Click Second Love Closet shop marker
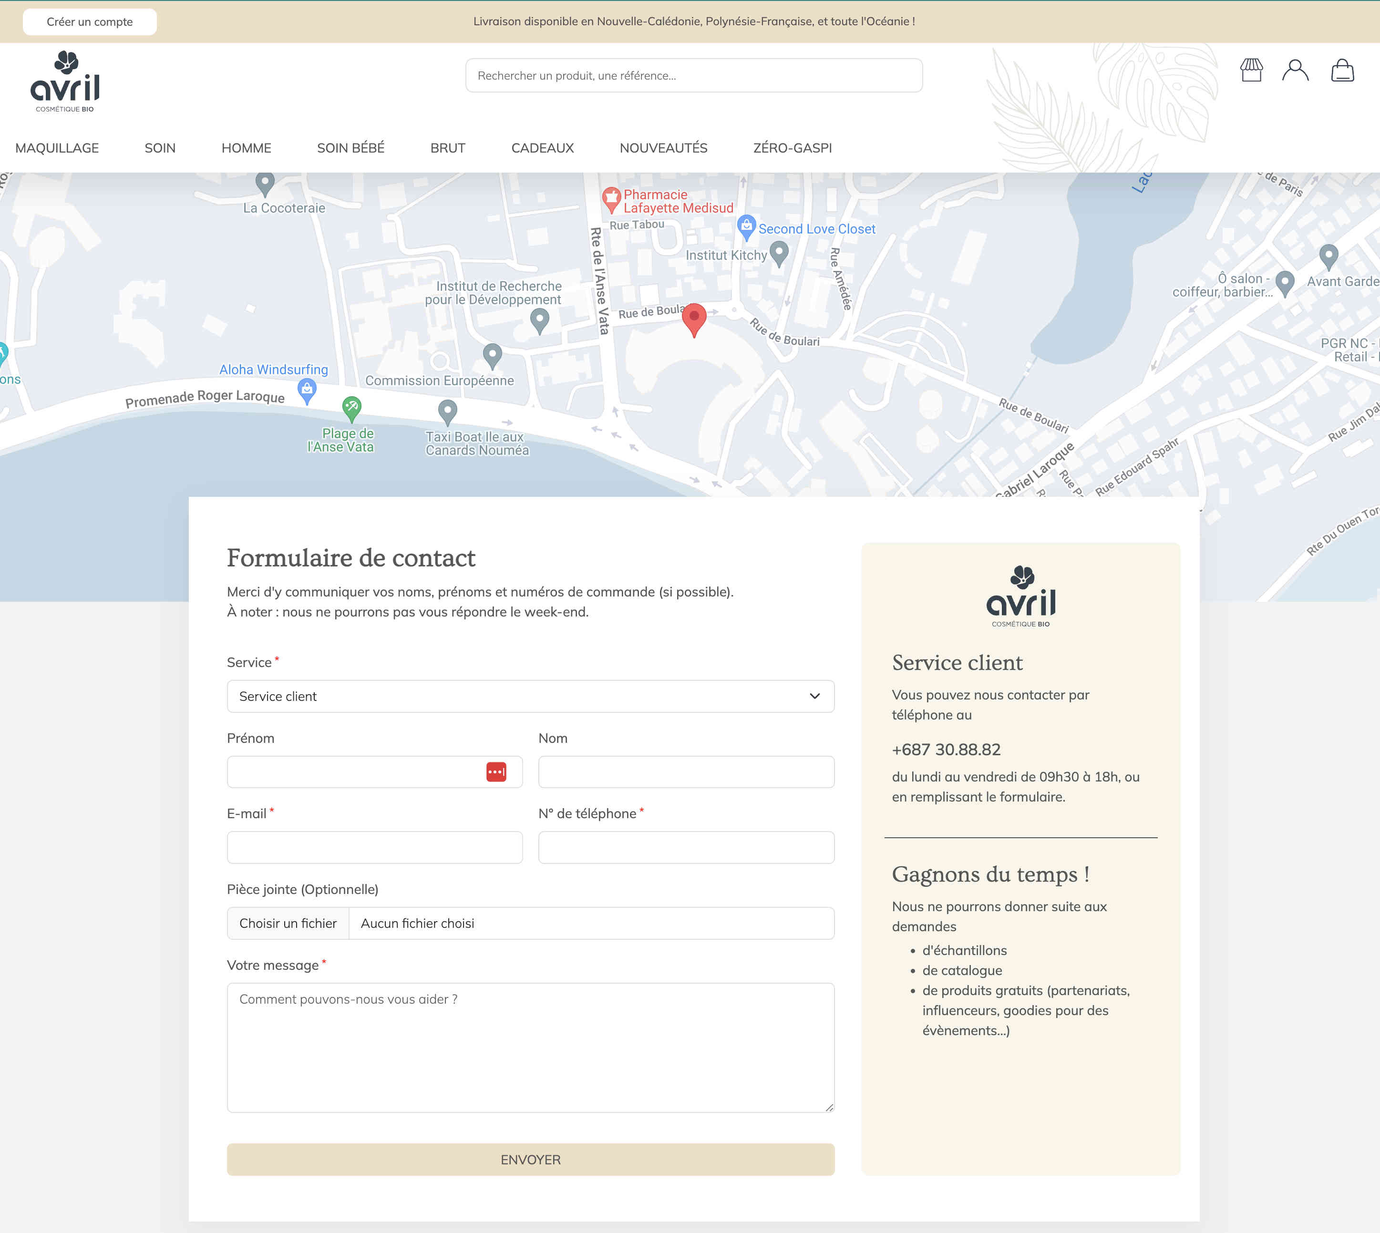The height and width of the screenshot is (1233, 1380). (746, 227)
